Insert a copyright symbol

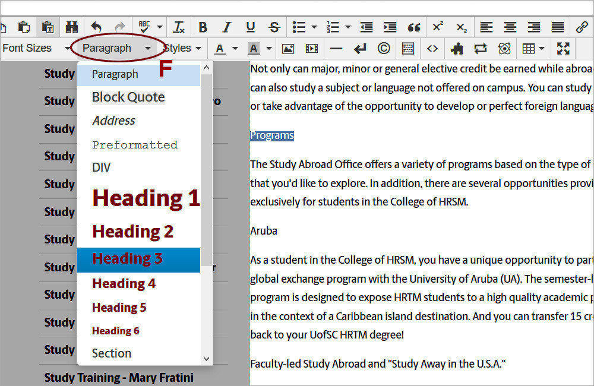(383, 48)
